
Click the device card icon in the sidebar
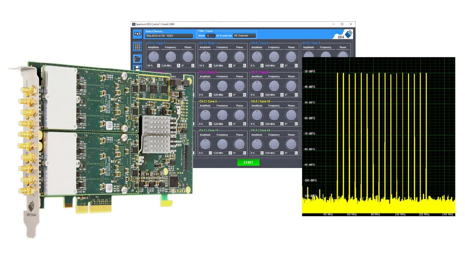[x=137, y=34]
